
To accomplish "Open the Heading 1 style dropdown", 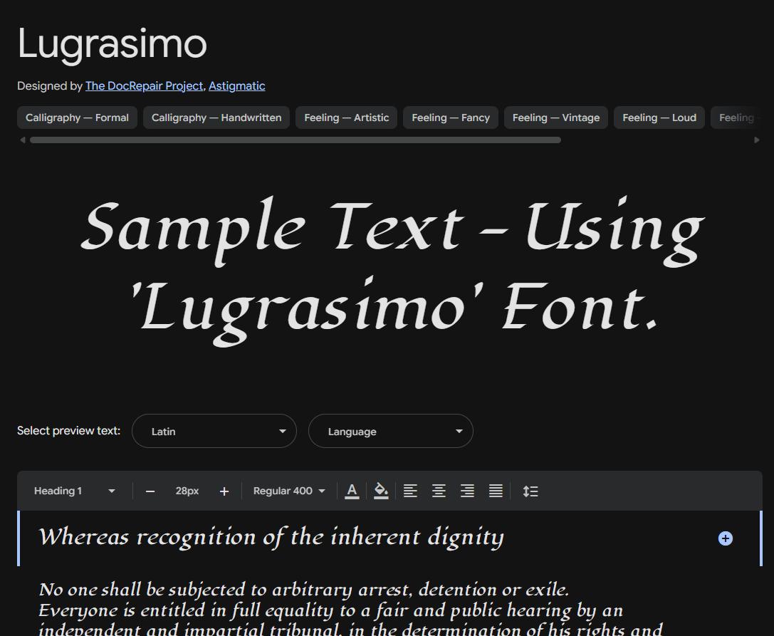I will [x=74, y=491].
